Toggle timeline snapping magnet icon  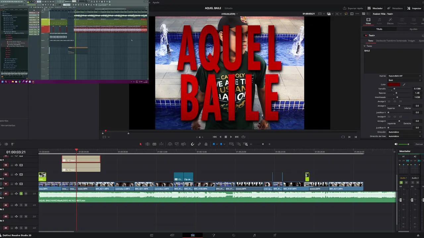(x=192, y=144)
